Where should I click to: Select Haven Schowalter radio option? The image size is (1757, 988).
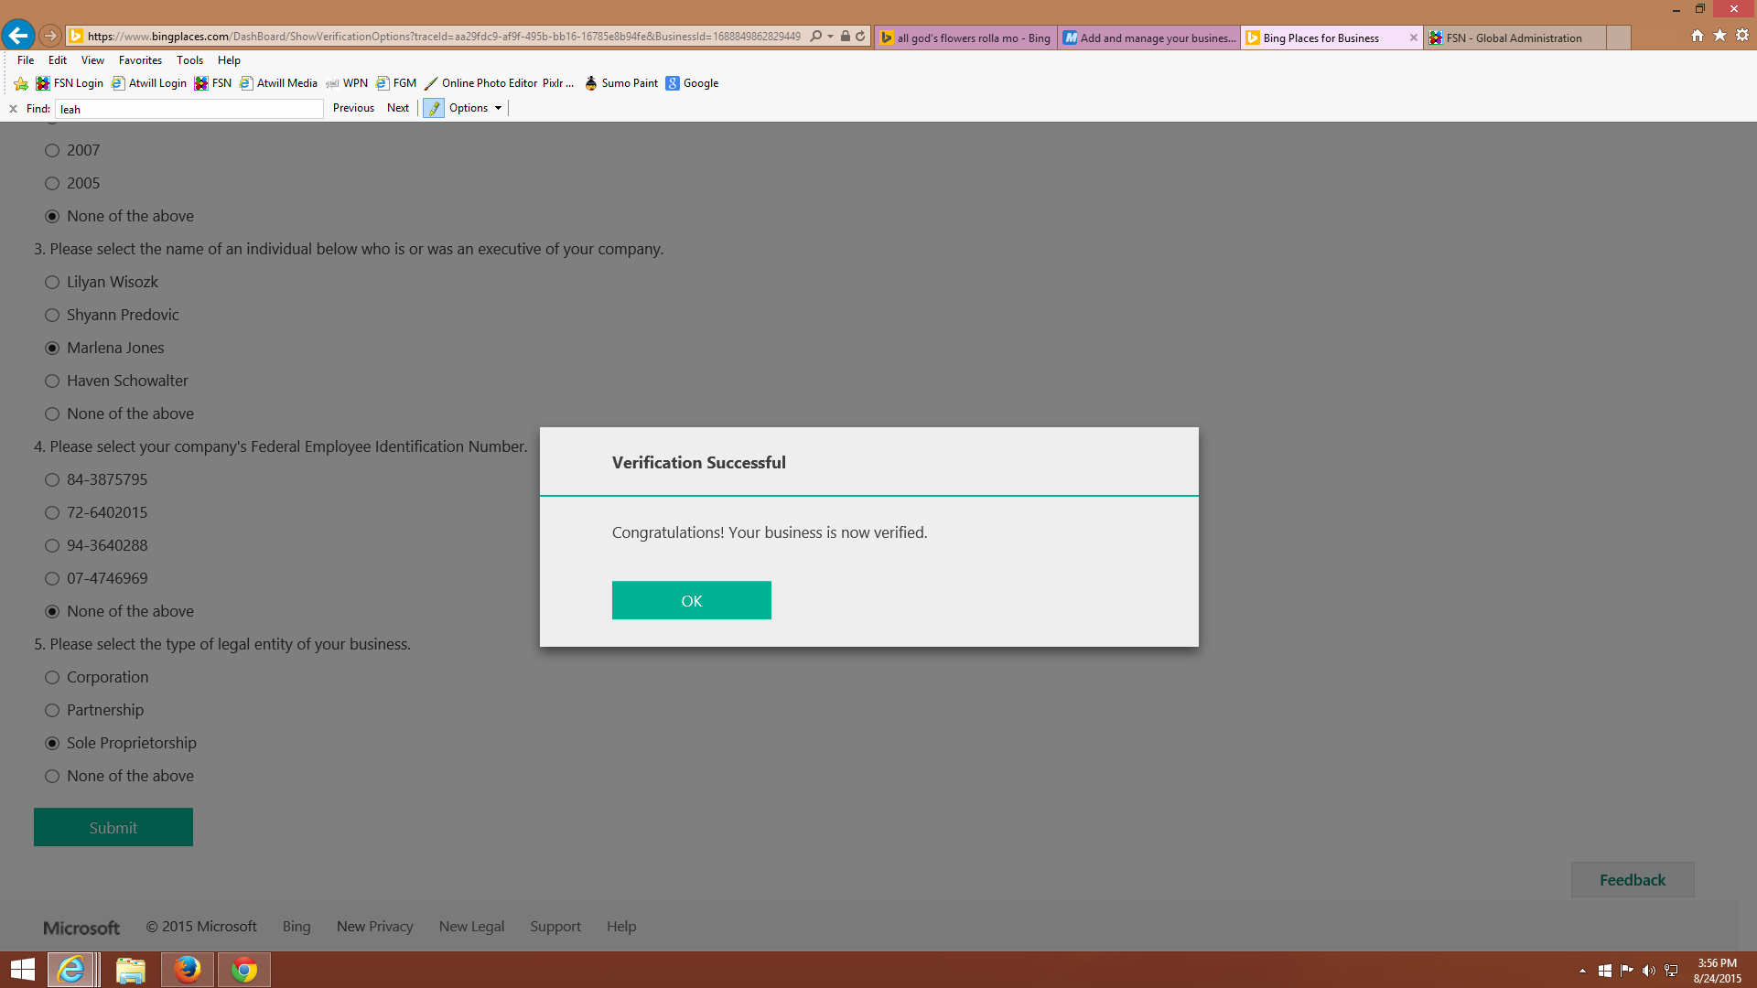tap(52, 381)
